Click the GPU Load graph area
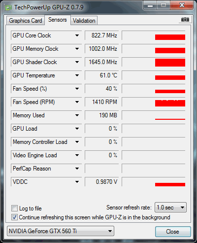 click(154, 129)
